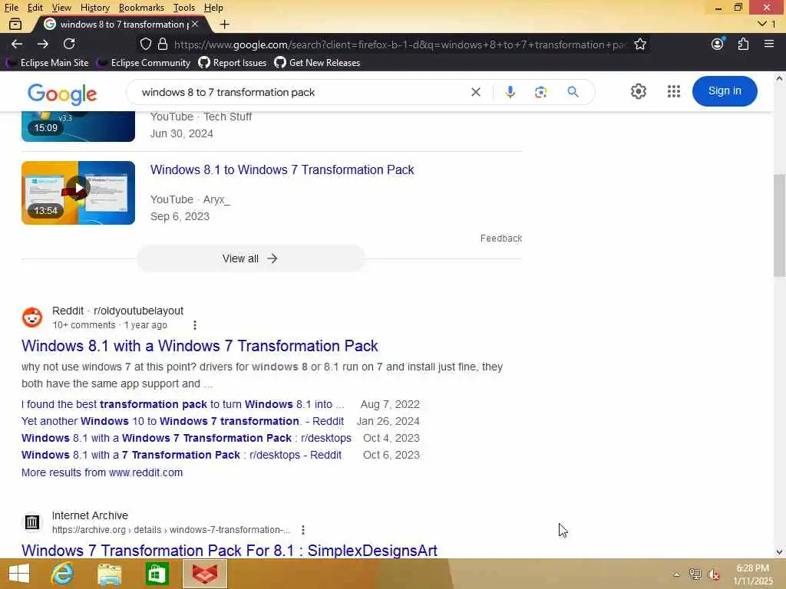Close the Google search results tab
Screen dimensions: 786x589
point(195,24)
